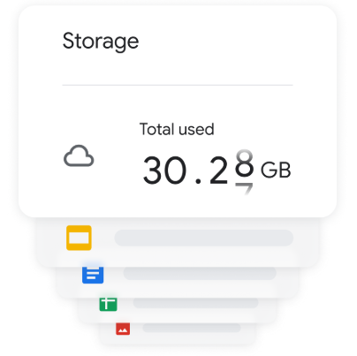Select the Docs file row card
This screenshot has height=356, width=357.
point(178,282)
